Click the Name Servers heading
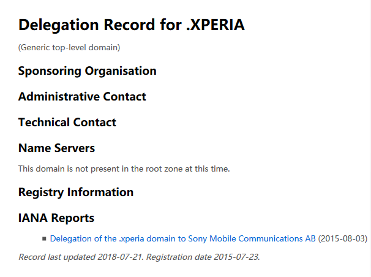 pyautogui.click(x=56, y=148)
